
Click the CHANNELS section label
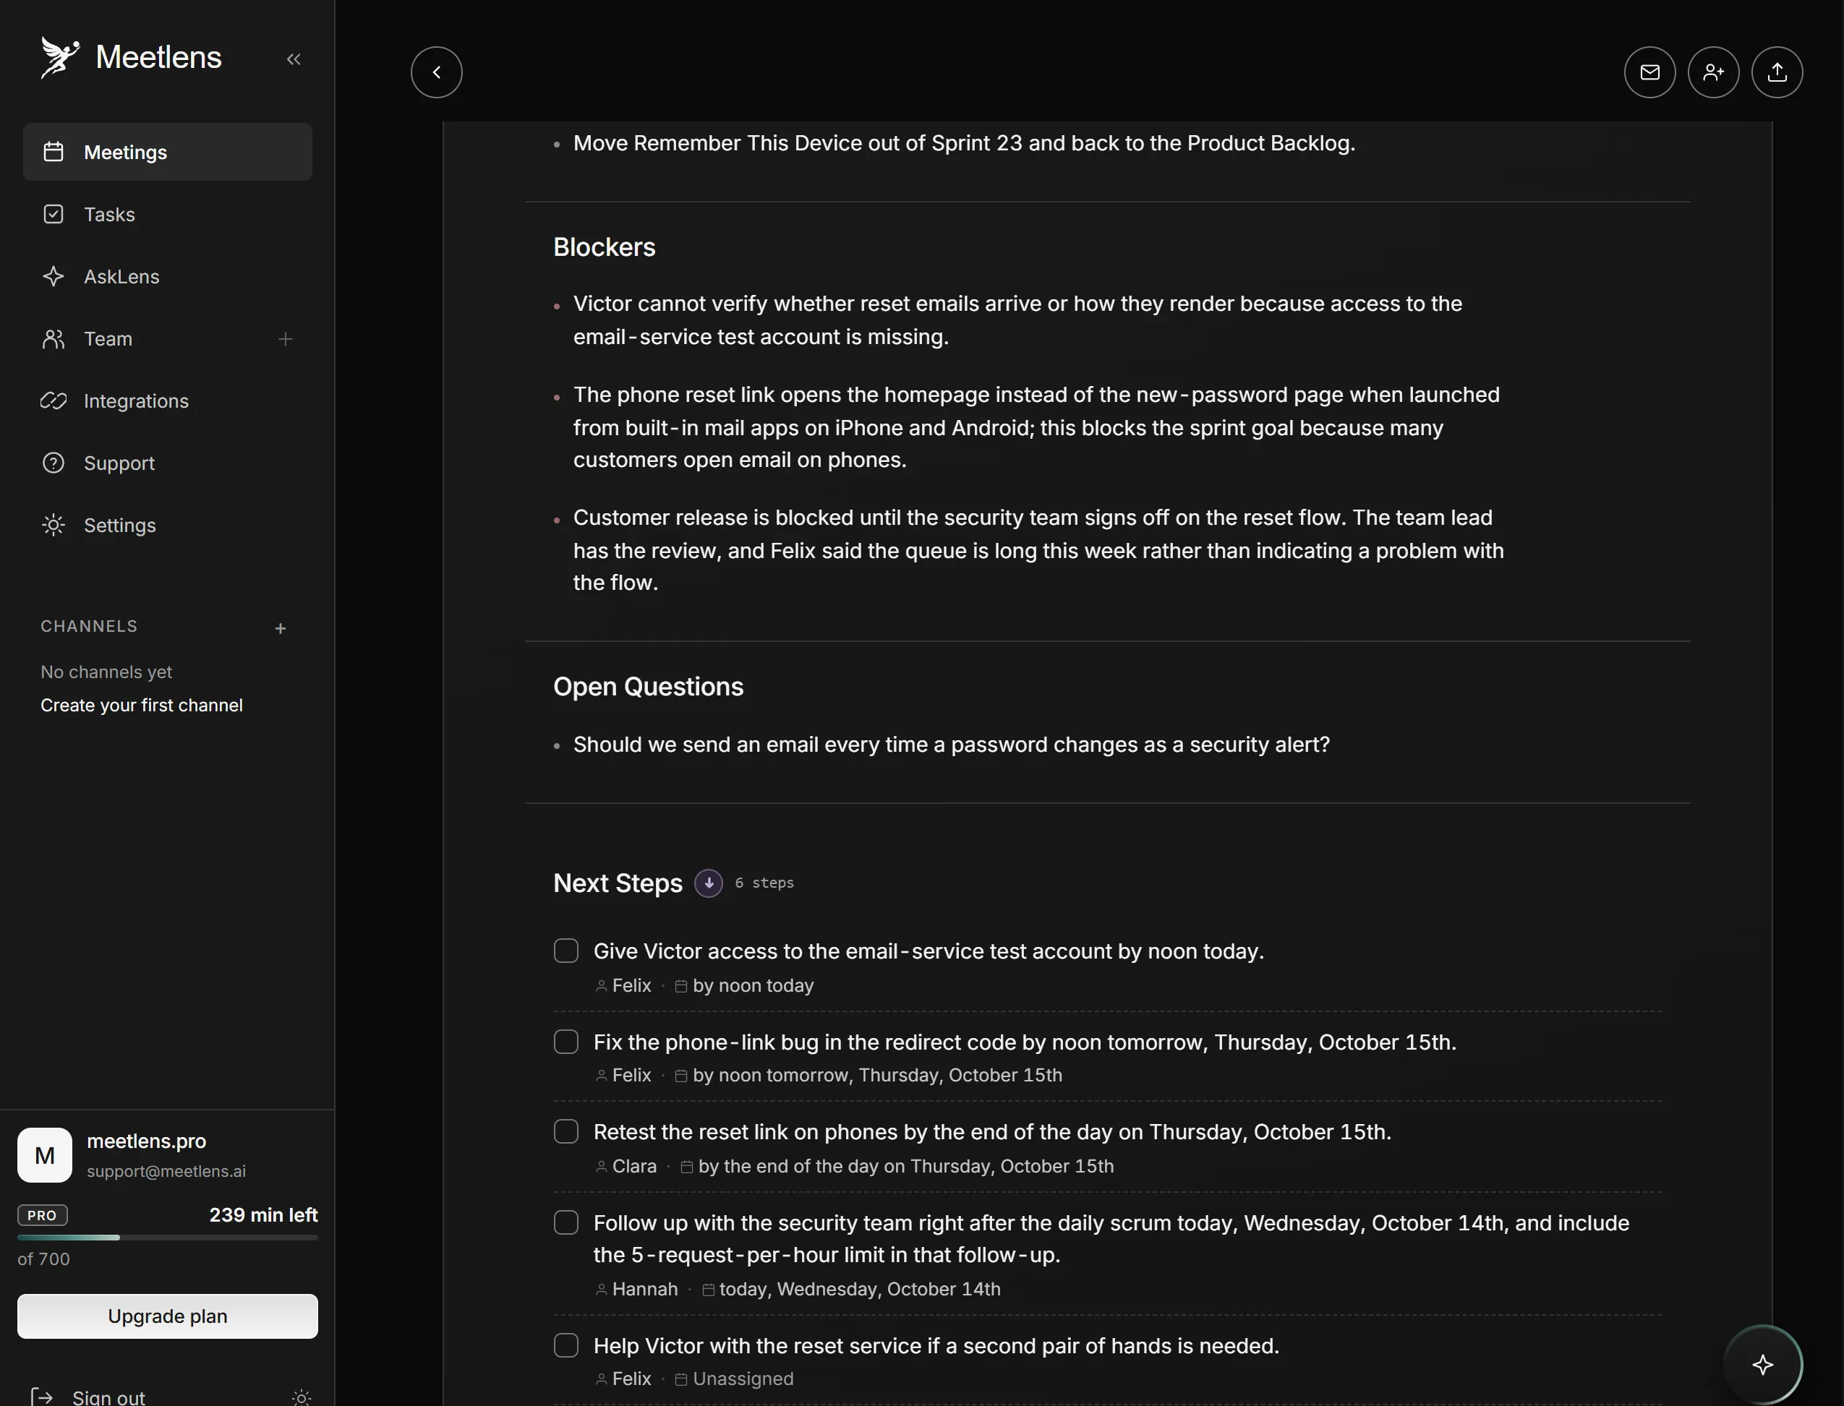click(89, 626)
